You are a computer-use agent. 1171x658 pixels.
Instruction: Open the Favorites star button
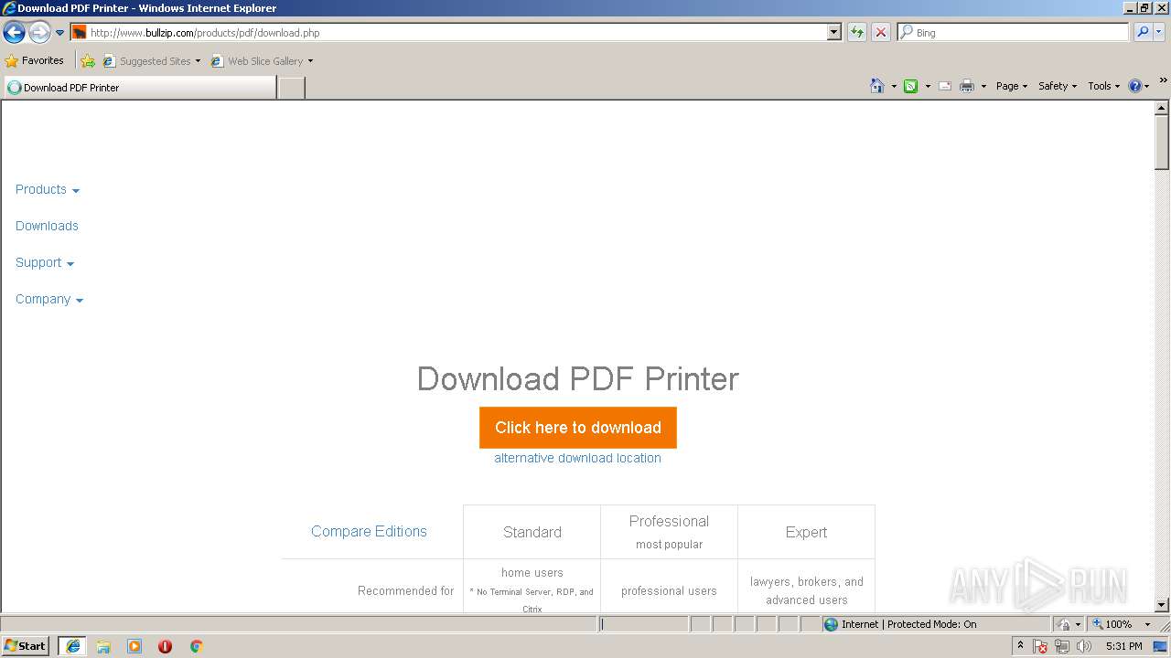[35, 60]
